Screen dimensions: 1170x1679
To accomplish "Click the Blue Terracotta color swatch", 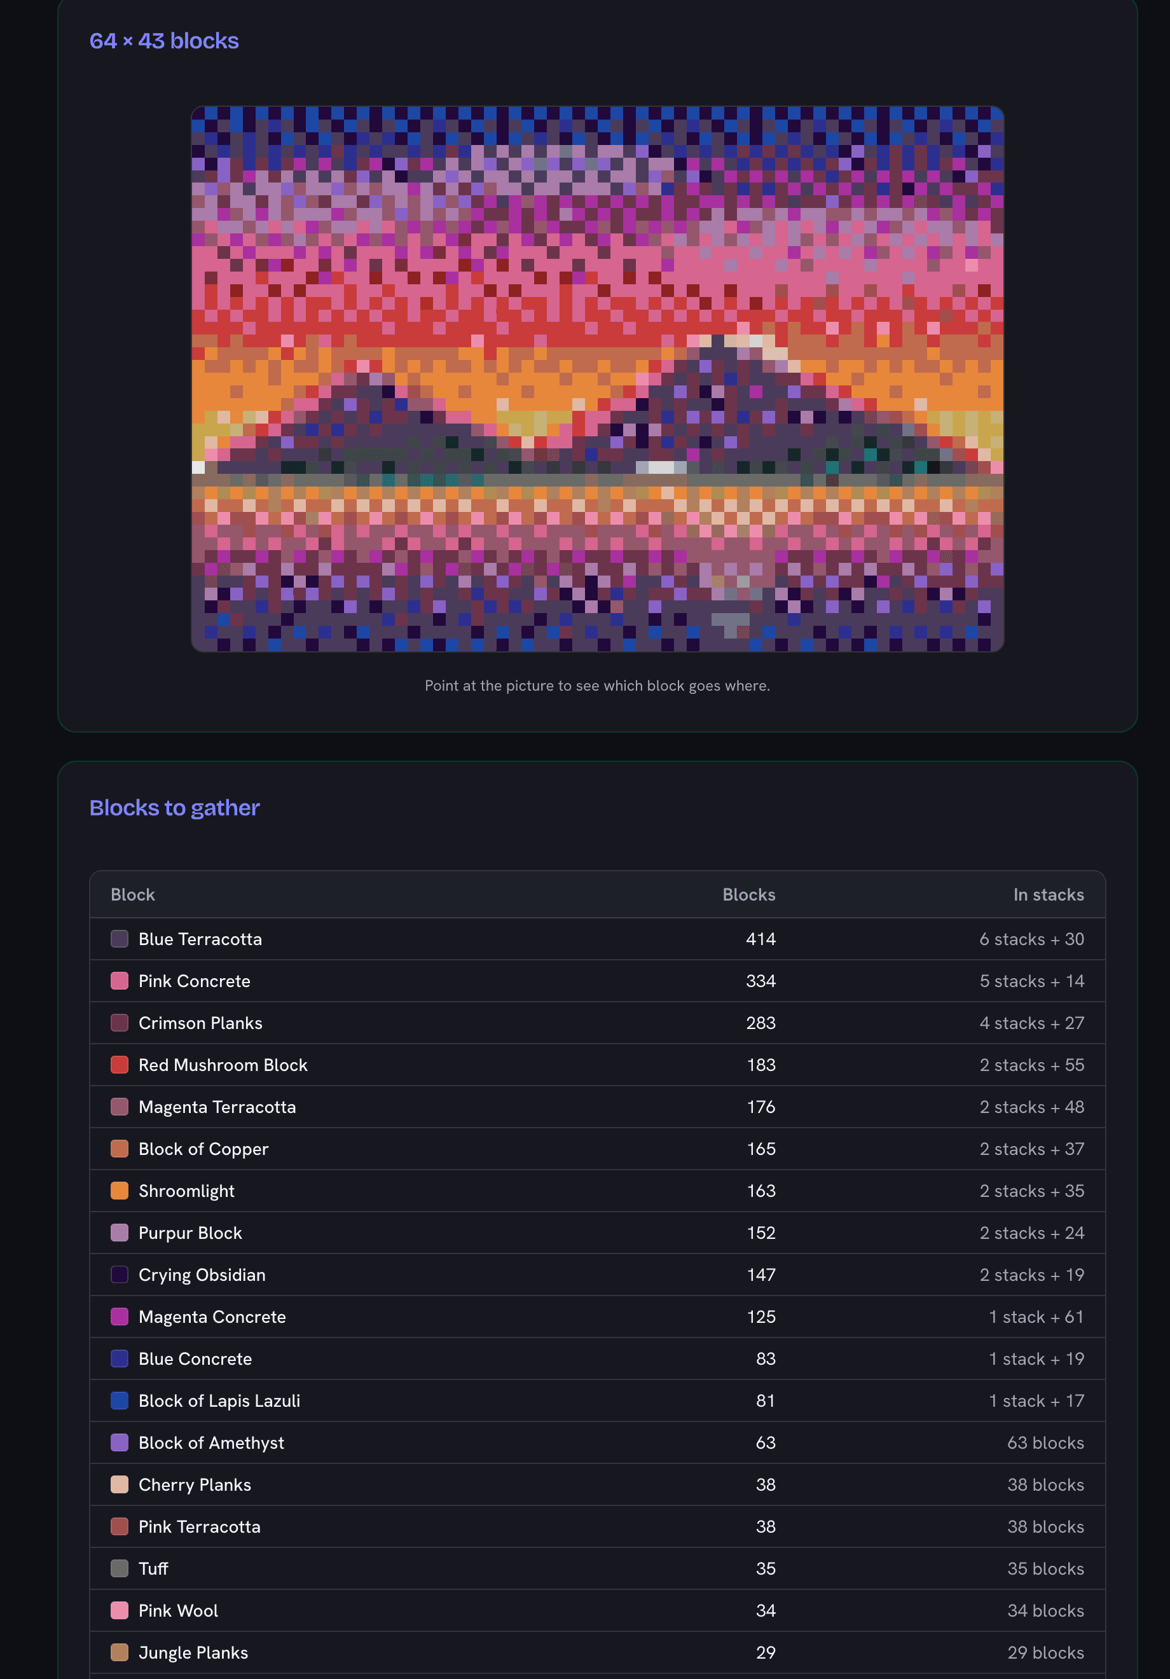I will click(119, 939).
